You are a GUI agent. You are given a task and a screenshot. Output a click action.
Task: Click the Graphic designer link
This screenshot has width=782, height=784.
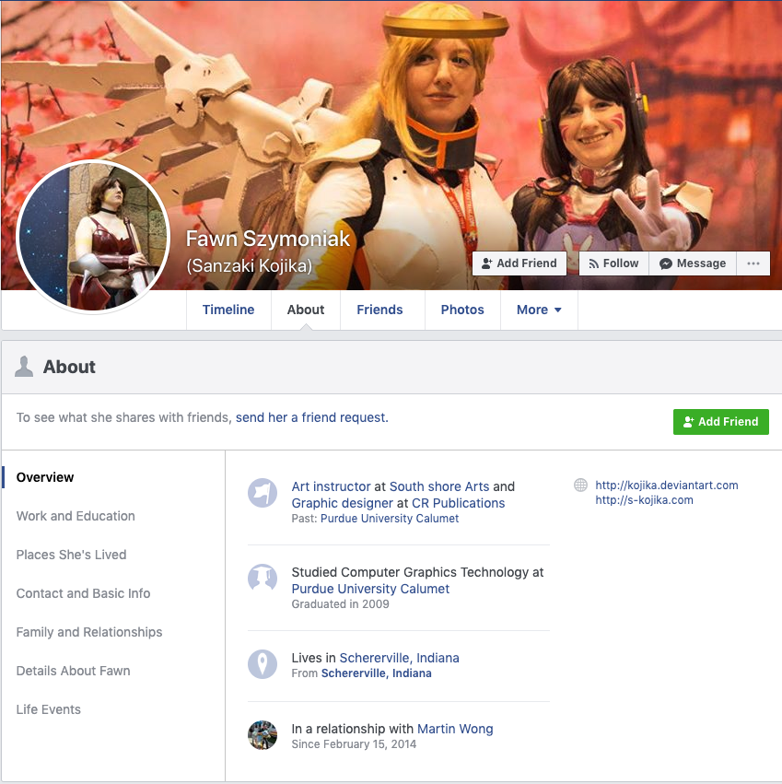click(x=343, y=503)
